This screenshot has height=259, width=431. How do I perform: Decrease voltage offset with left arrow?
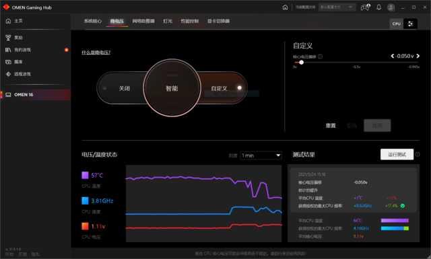click(392, 56)
